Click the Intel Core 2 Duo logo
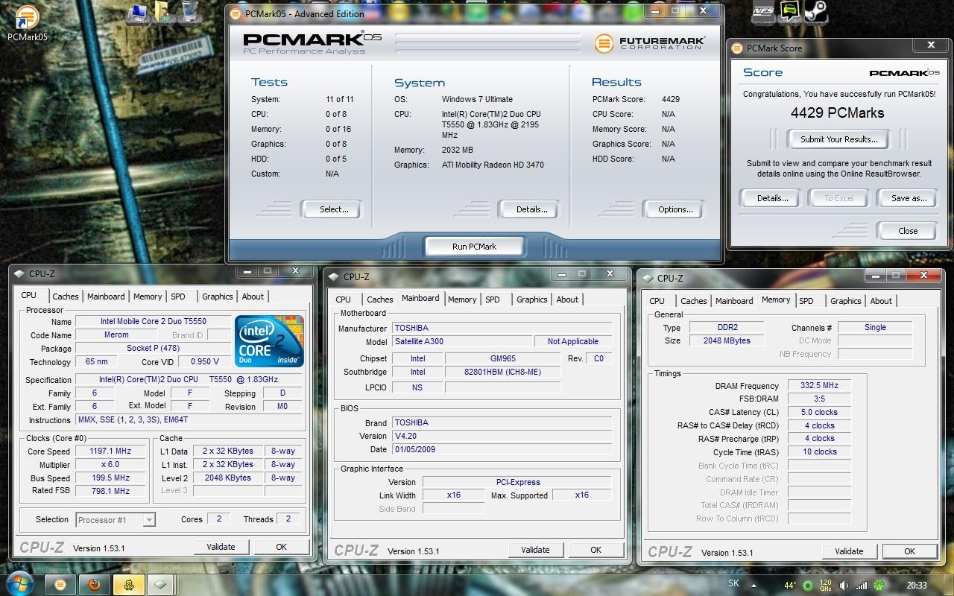Screen dimensions: 954x596 [269, 340]
